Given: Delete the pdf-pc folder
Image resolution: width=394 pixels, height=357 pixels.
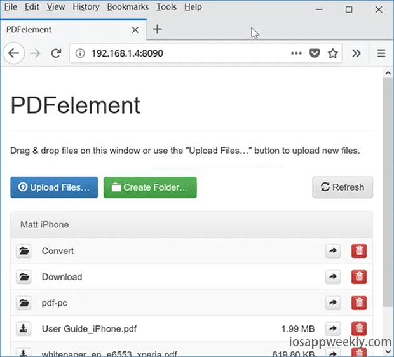Looking at the screenshot, I should (359, 303).
